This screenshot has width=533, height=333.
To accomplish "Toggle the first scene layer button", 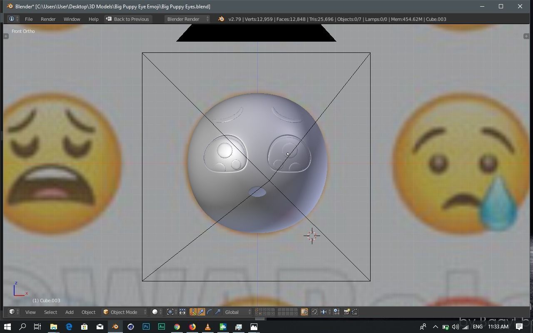I will [257, 310].
